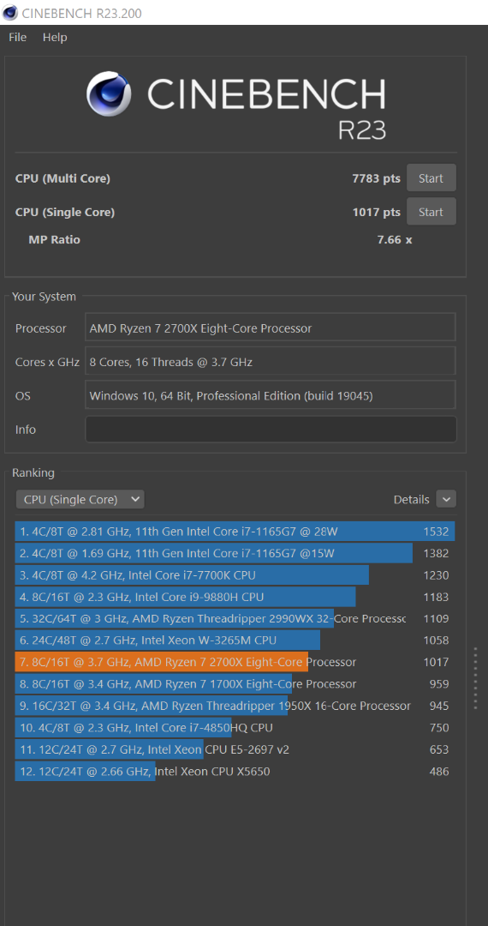This screenshot has width=488, height=926.
Task: Click the Details label
Action: [x=412, y=500]
